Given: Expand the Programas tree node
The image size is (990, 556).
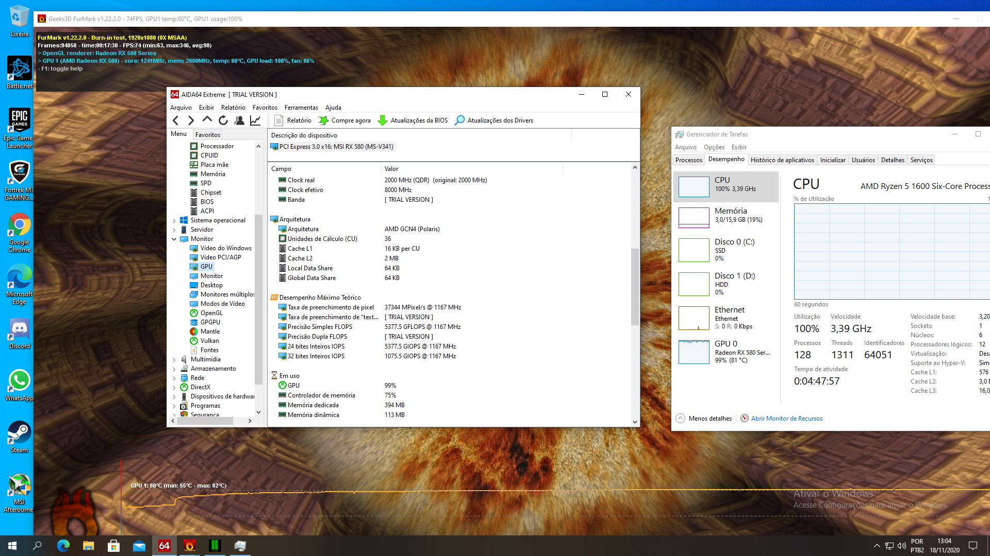Looking at the screenshot, I should (174, 406).
